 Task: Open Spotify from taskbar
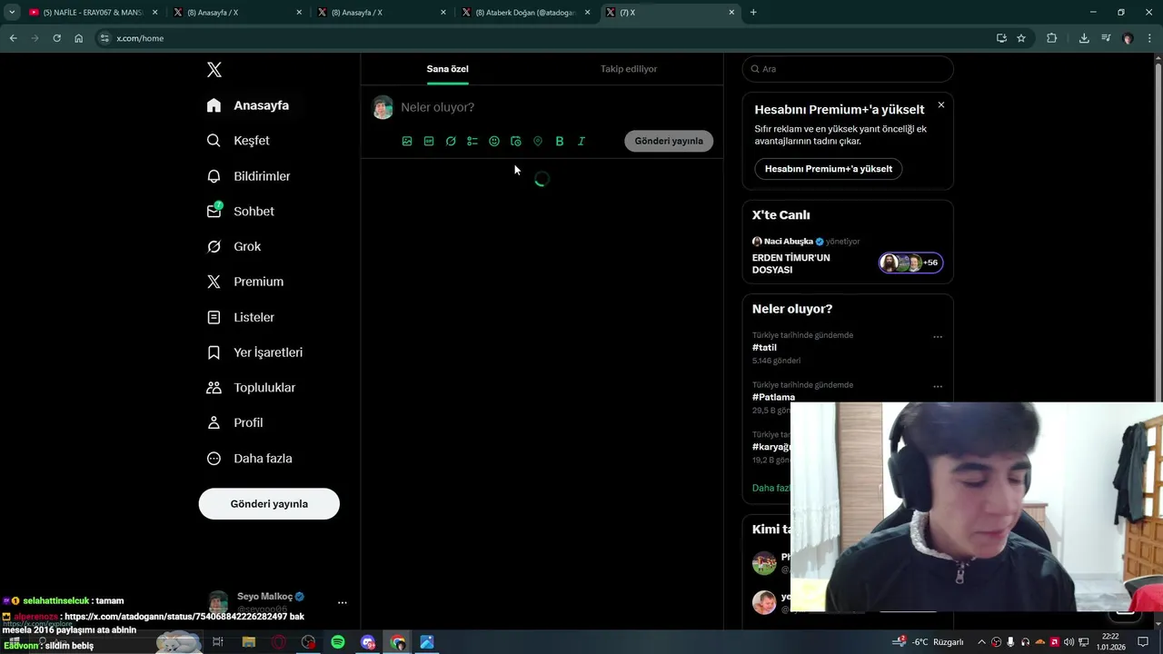click(338, 642)
